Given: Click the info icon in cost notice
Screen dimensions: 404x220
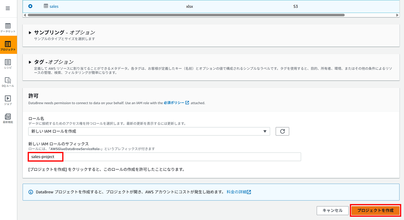Looking at the screenshot, I should tap(31, 192).
